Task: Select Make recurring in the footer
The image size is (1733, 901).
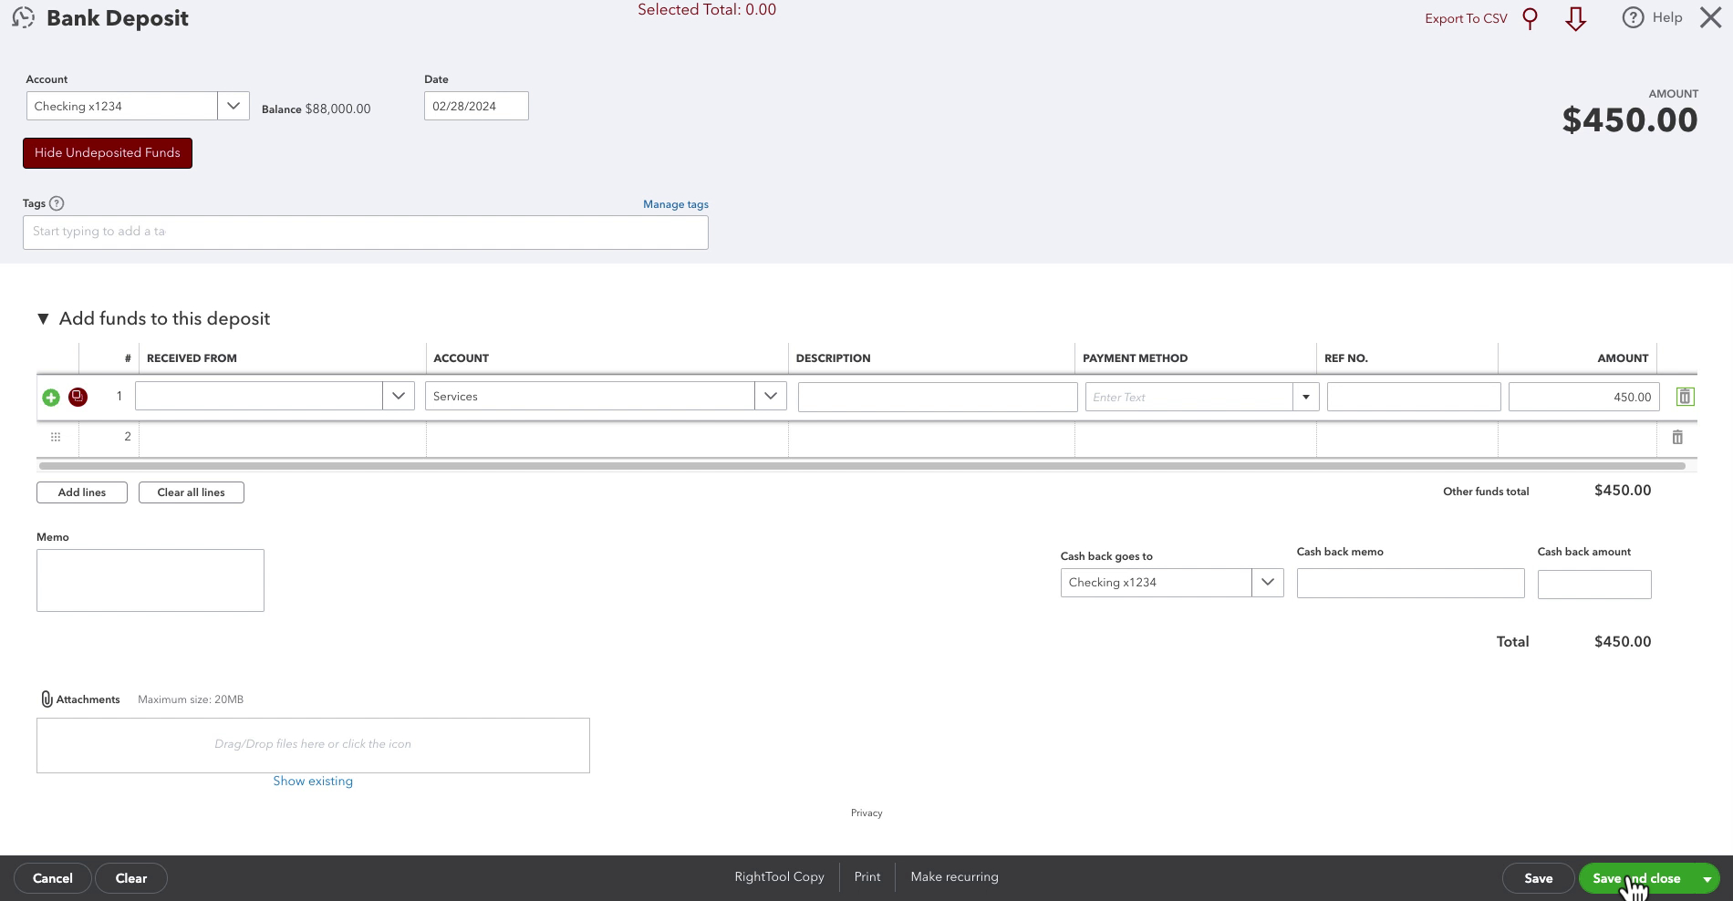Action: click(954, 877)
